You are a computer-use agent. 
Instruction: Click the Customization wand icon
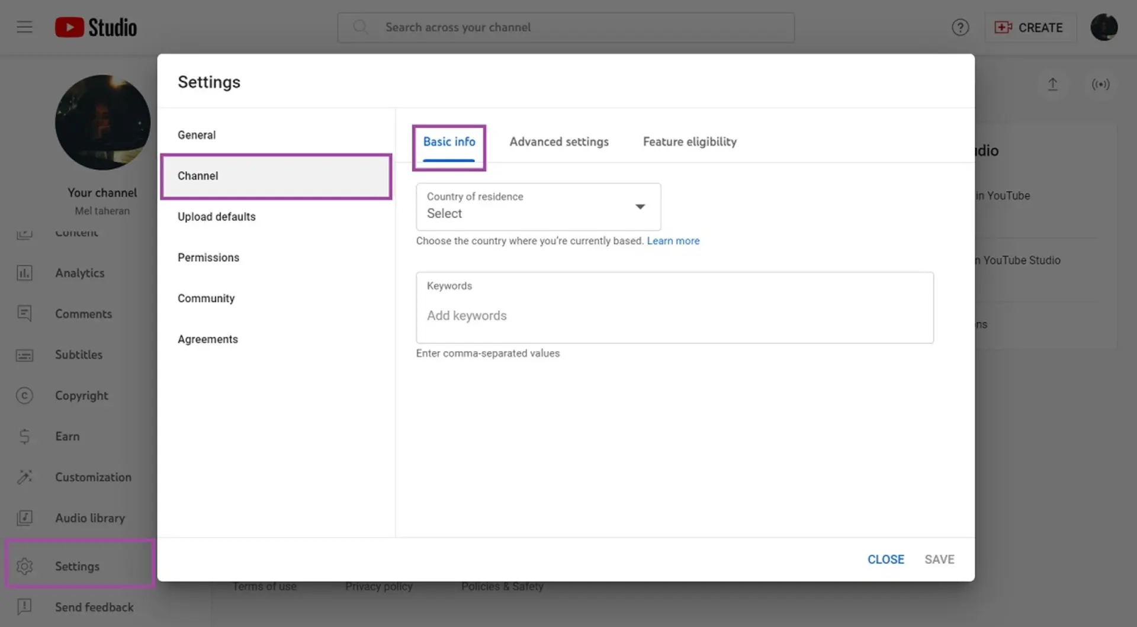[x=24, y=477]
